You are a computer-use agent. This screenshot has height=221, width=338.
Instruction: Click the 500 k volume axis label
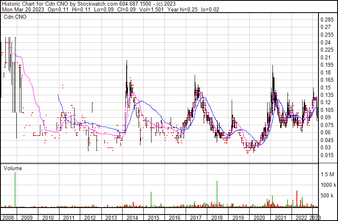click(x=327, y=195)
